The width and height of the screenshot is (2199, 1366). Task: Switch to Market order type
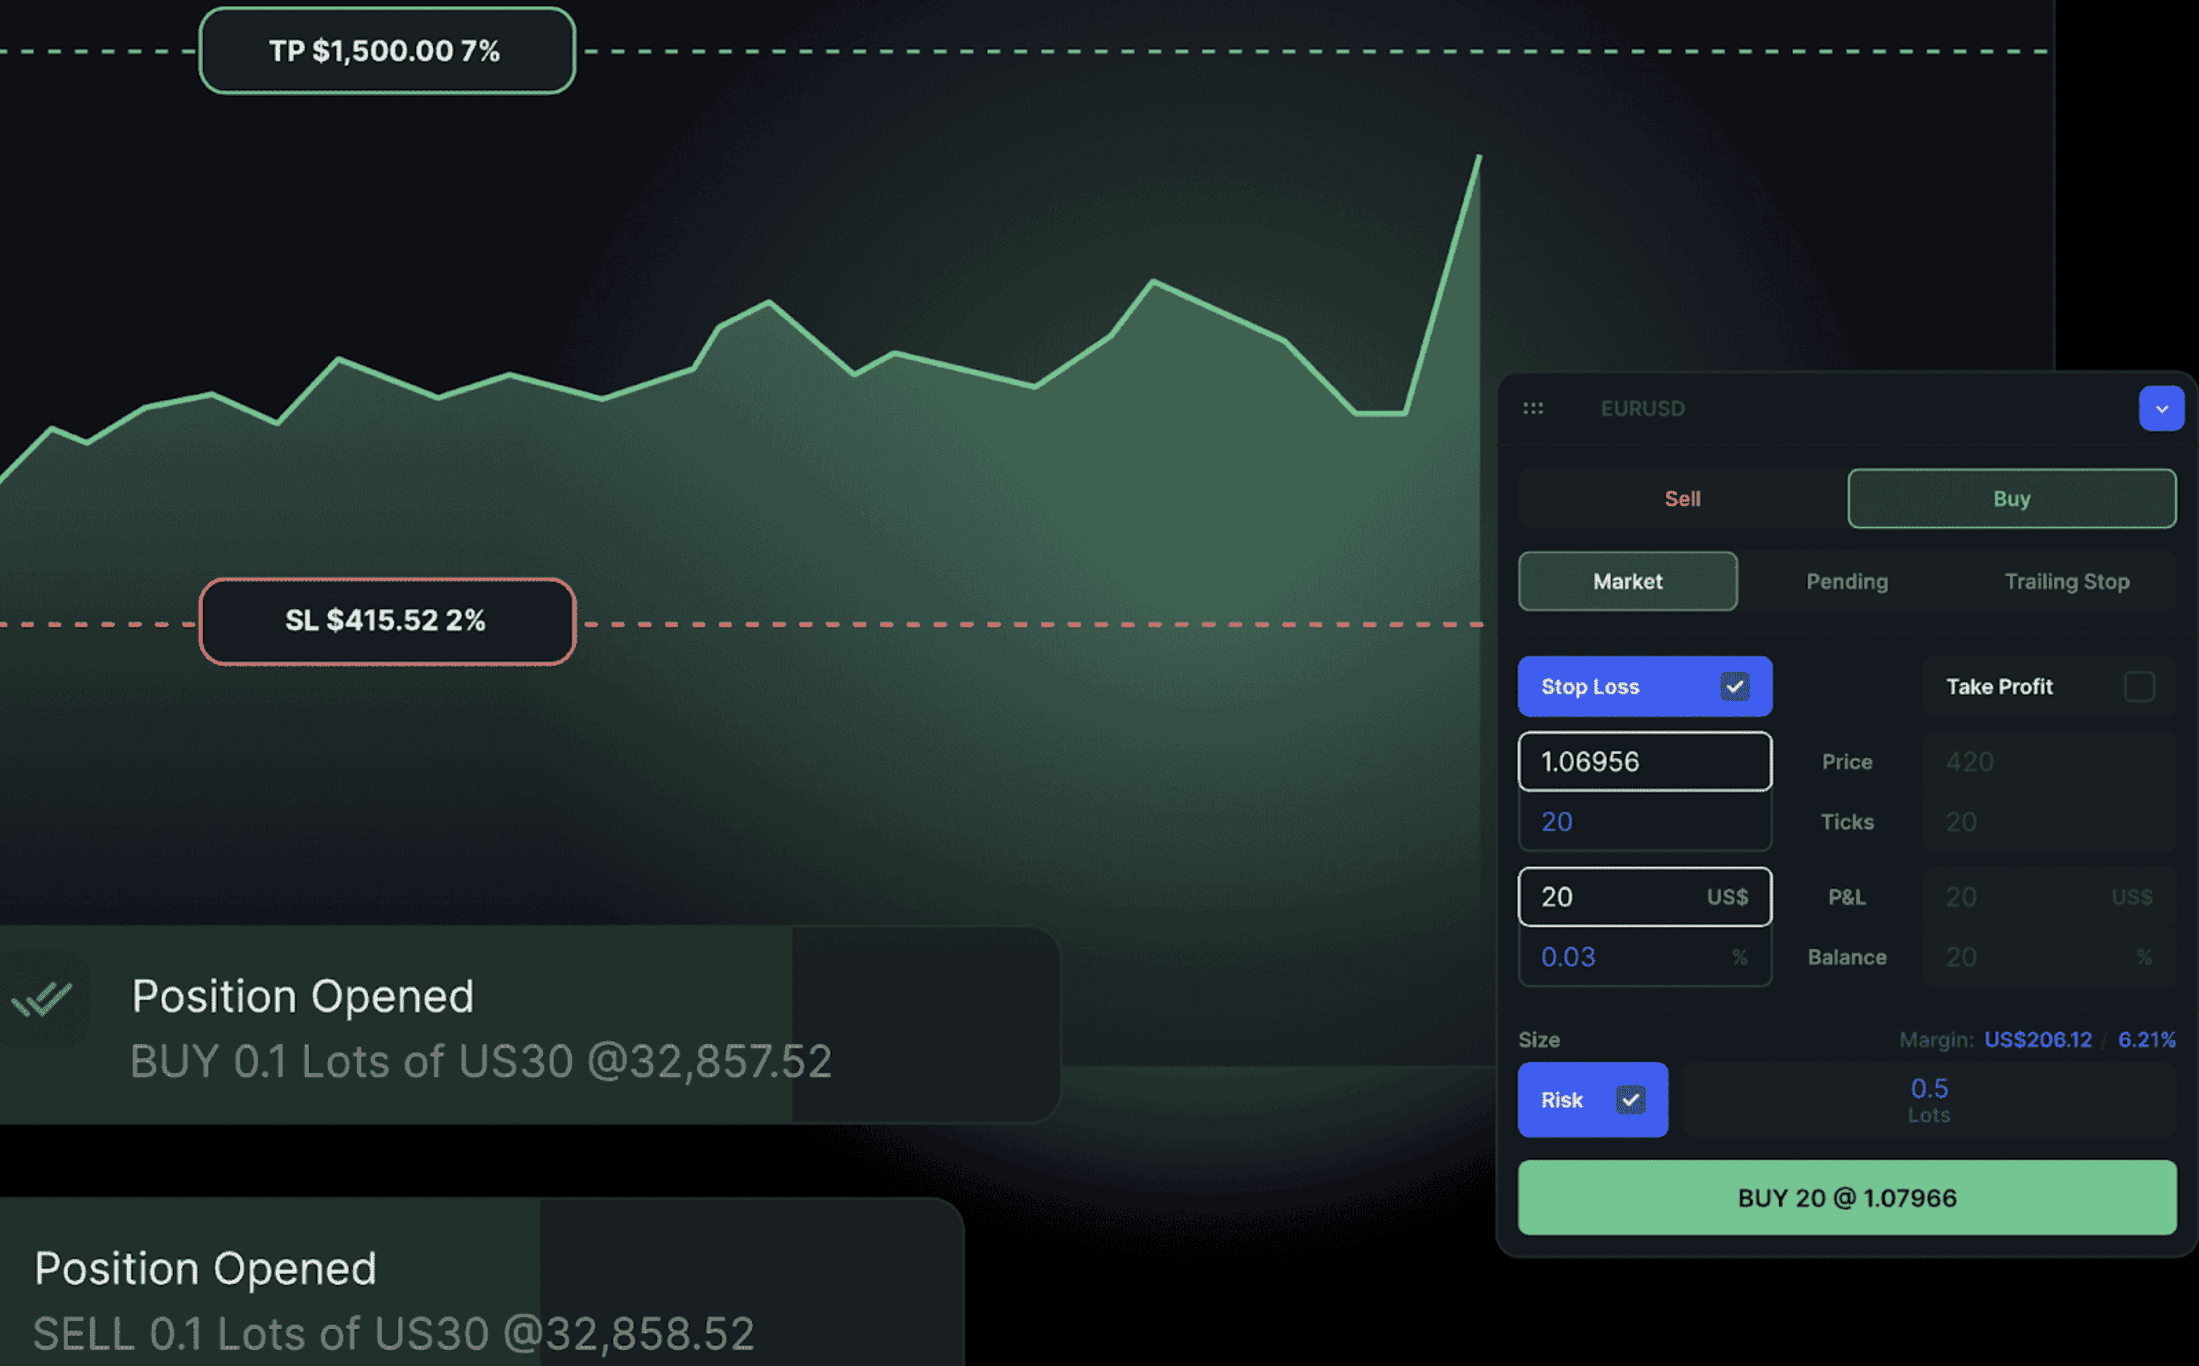click(x=1627, y=582)
